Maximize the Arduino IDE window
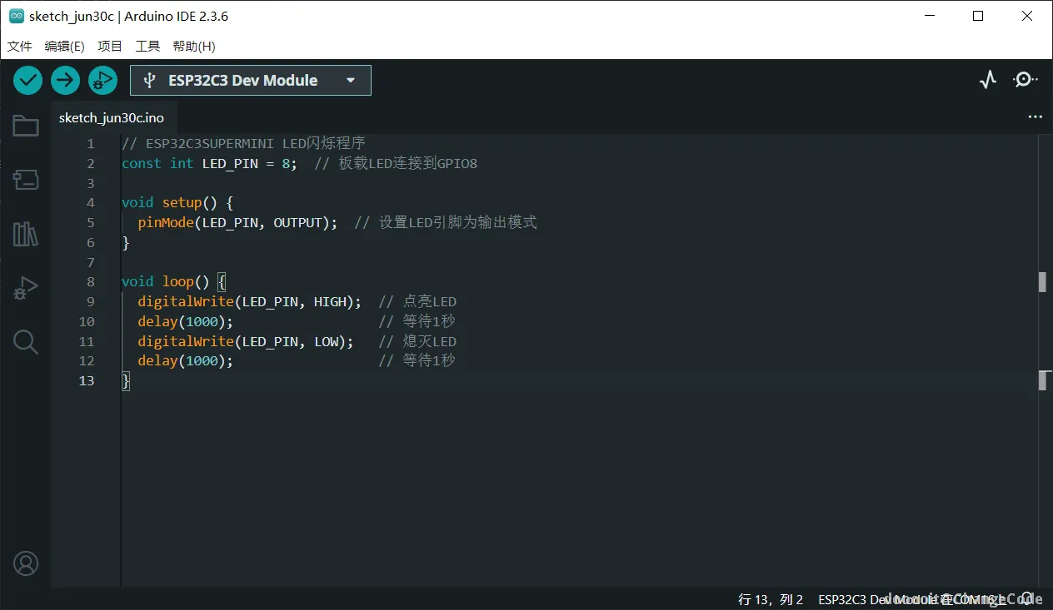1053x610 pixels. coord(979,16)
